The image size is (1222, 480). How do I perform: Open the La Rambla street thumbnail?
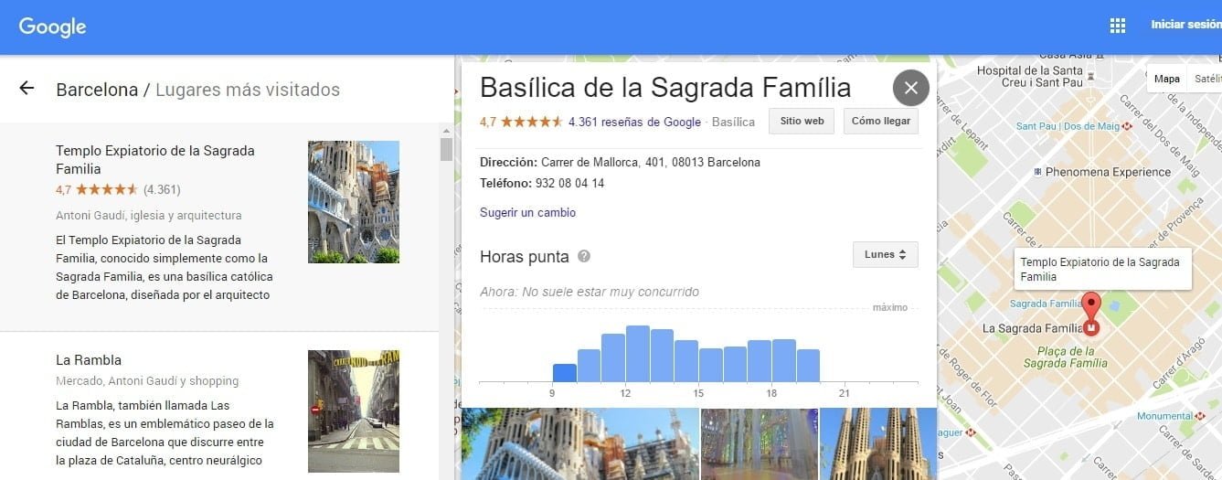353,411
